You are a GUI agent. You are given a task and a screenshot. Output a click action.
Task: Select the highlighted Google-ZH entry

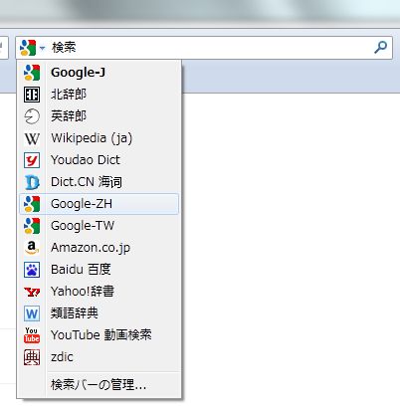(x=99, y=204)
